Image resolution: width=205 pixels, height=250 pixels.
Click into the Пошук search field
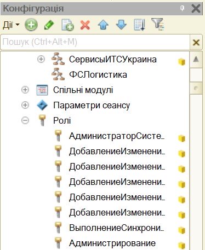[95, 42]
